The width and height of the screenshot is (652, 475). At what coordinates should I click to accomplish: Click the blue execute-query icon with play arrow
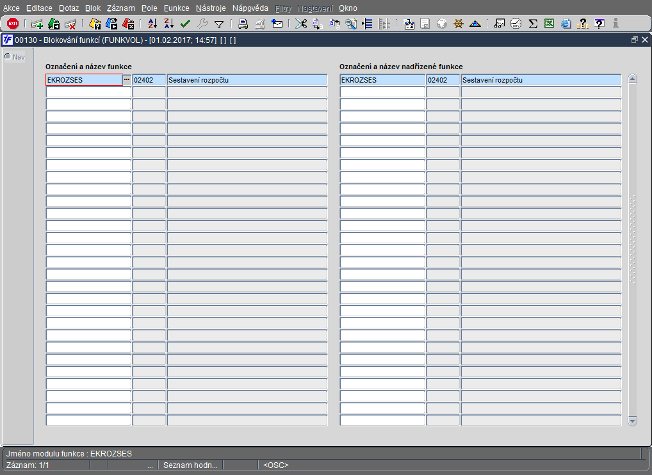click(111, 24)
